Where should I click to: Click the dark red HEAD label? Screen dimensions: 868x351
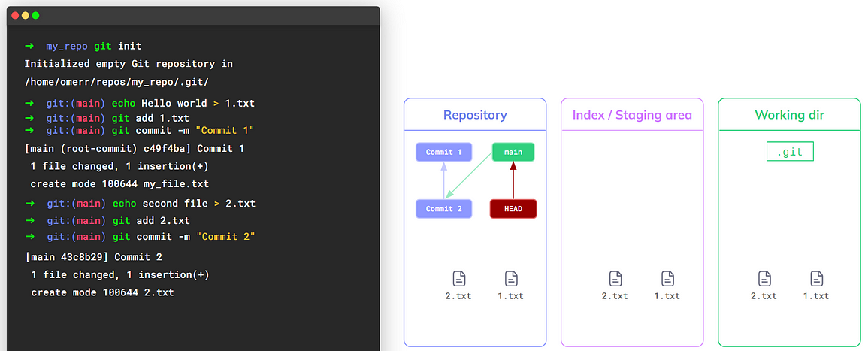click(x=513, y=209)
